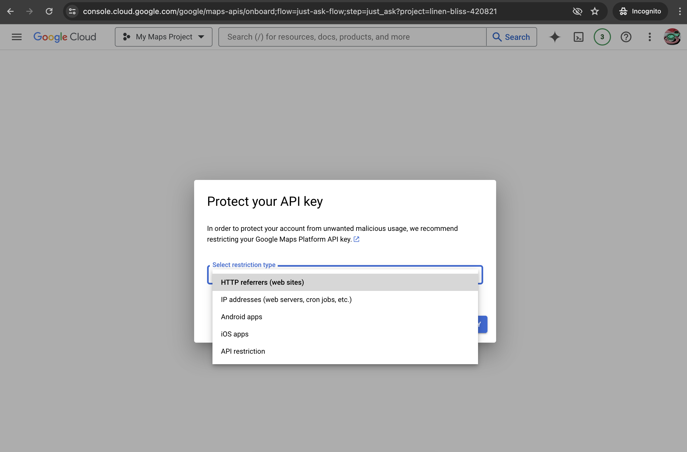
Task: Choose IP addresses restriction option
Action: coord(345,300)
